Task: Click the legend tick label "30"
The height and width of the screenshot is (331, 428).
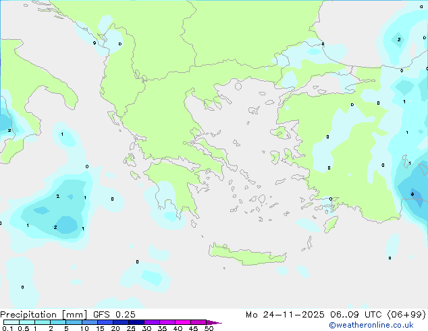Action: pos(146,328)
